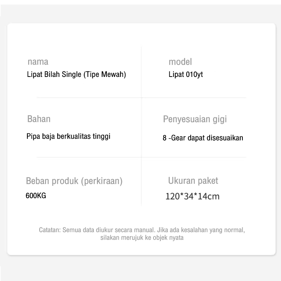Click the word "Catatan:" in the note
Screen dimensions: 281x281
pyautogui.click(x=50, y=230)
